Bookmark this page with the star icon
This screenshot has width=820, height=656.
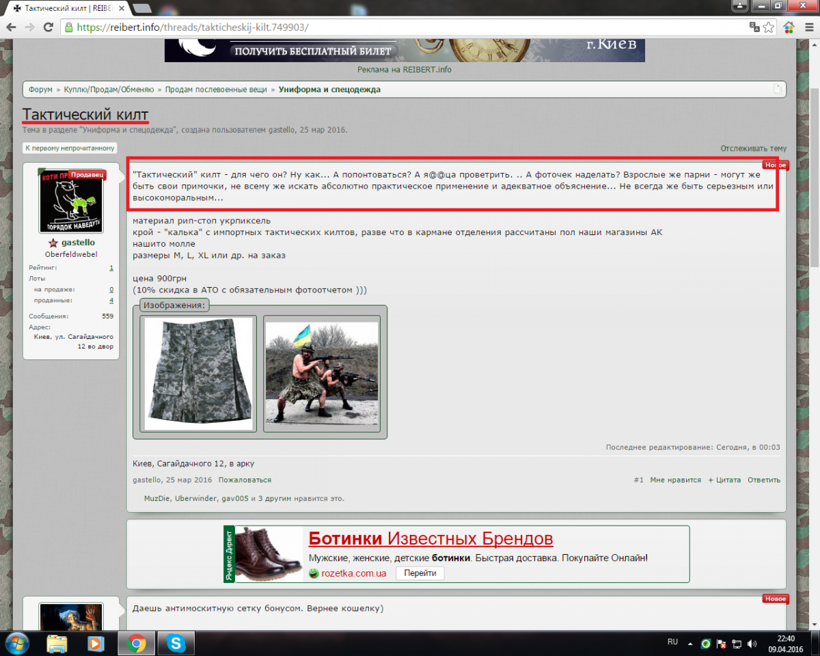click(x=769, y=27)
